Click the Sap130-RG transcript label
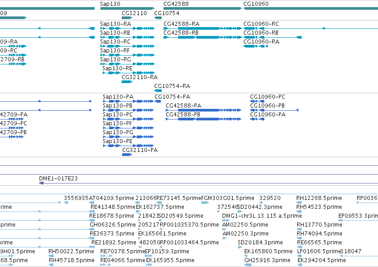Image resolution: width=378 pixels, height=267 pixels. [115, 60]
